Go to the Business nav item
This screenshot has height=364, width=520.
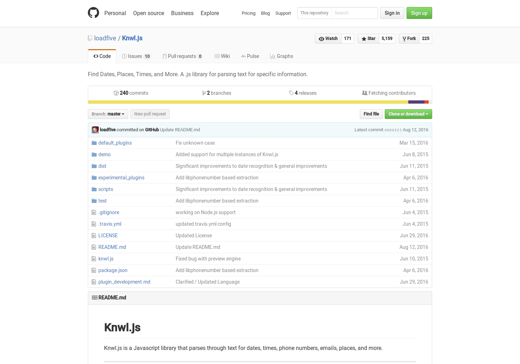182,13
